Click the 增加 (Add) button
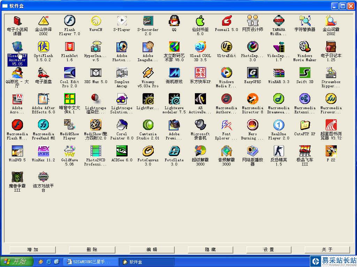This screenshot has height=267, width=357. (x=32, y=250)
